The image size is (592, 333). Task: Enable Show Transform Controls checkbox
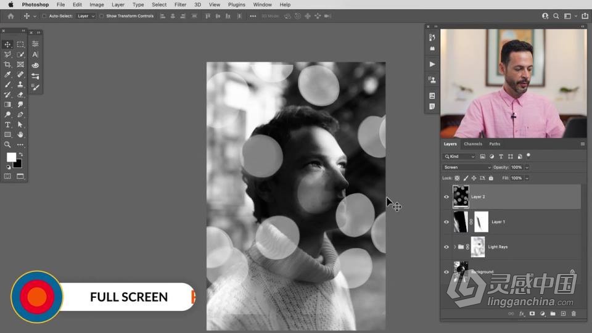(x=101, y=16)
